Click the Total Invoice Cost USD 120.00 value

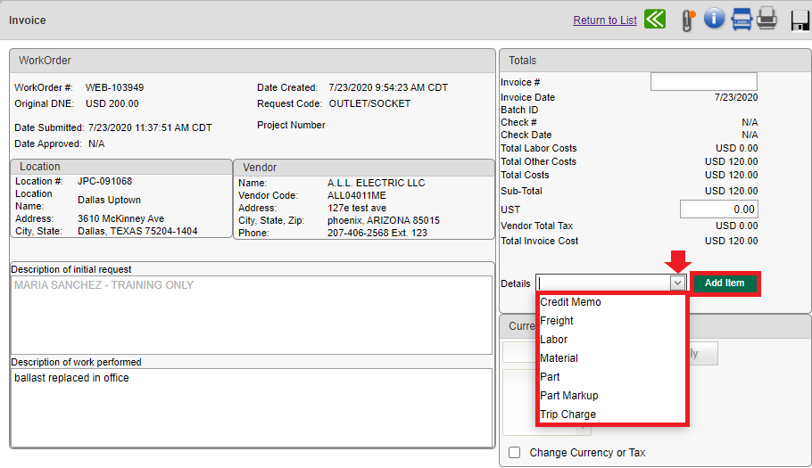coord(731,241)
